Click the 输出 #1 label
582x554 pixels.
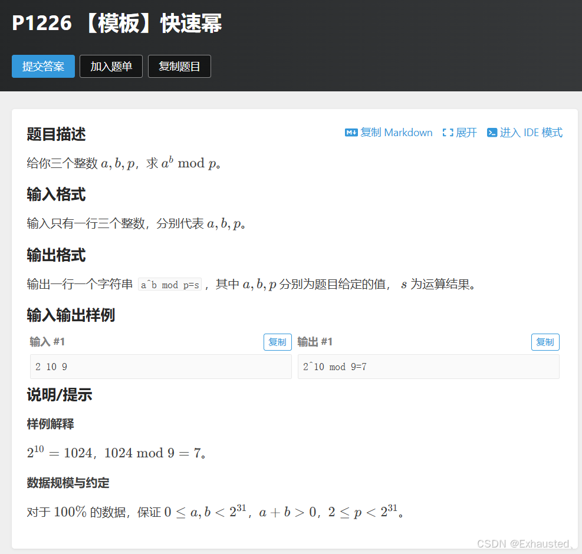tap(315, 342)
